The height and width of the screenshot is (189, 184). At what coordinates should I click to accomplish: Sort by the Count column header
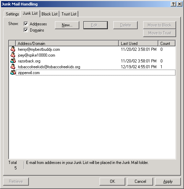click(167, 44)
